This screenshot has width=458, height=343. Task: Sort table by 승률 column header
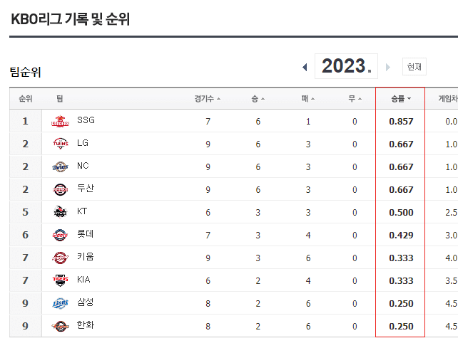[x=401, y=99]
